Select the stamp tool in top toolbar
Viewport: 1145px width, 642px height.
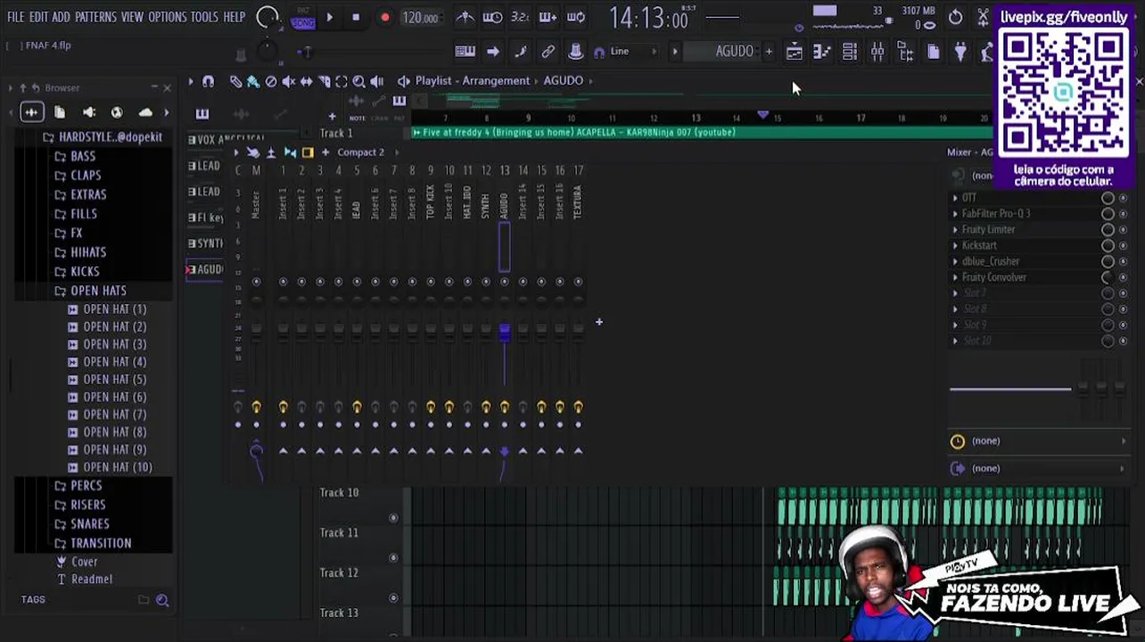click(575, 52)
